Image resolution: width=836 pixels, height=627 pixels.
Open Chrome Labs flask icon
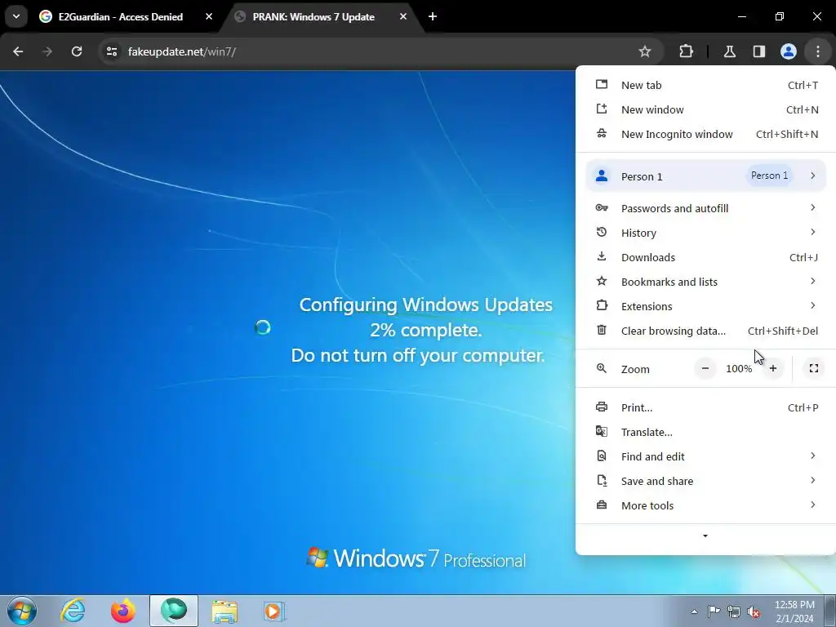730,51
